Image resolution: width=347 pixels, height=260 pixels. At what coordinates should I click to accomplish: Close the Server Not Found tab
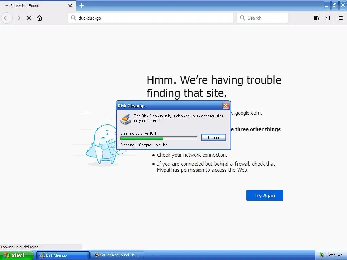coord(70,6)
